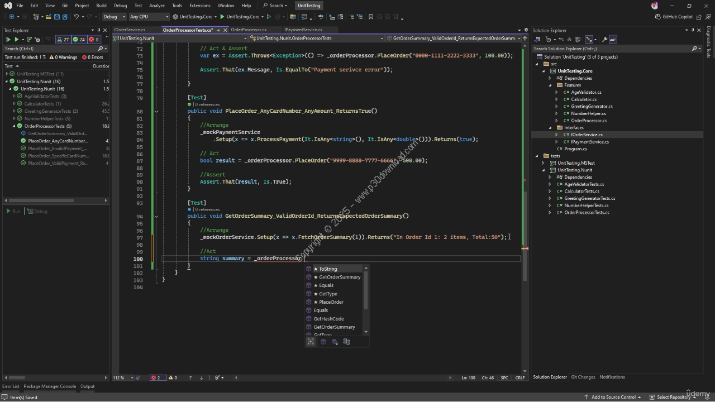Select PlaceOrder starred IntelliSense suggestion

point(335,302)
